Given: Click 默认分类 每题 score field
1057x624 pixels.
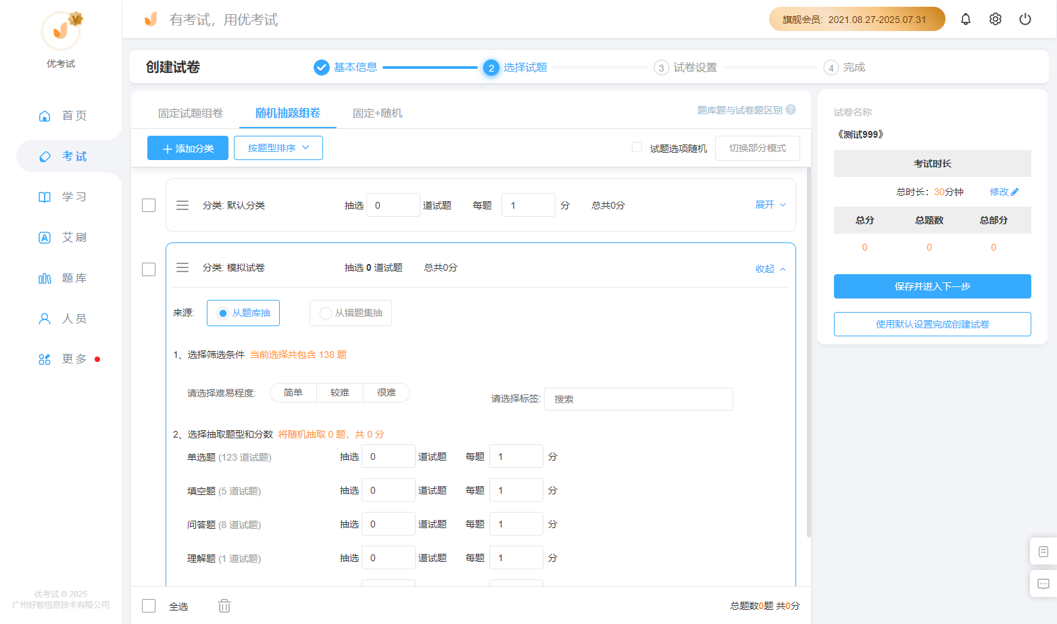Looking at the screenshot, I should tap(528, 205).
